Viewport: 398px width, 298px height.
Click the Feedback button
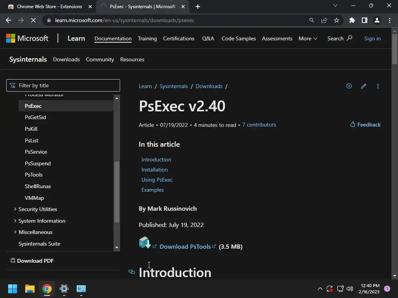(365, 125)
